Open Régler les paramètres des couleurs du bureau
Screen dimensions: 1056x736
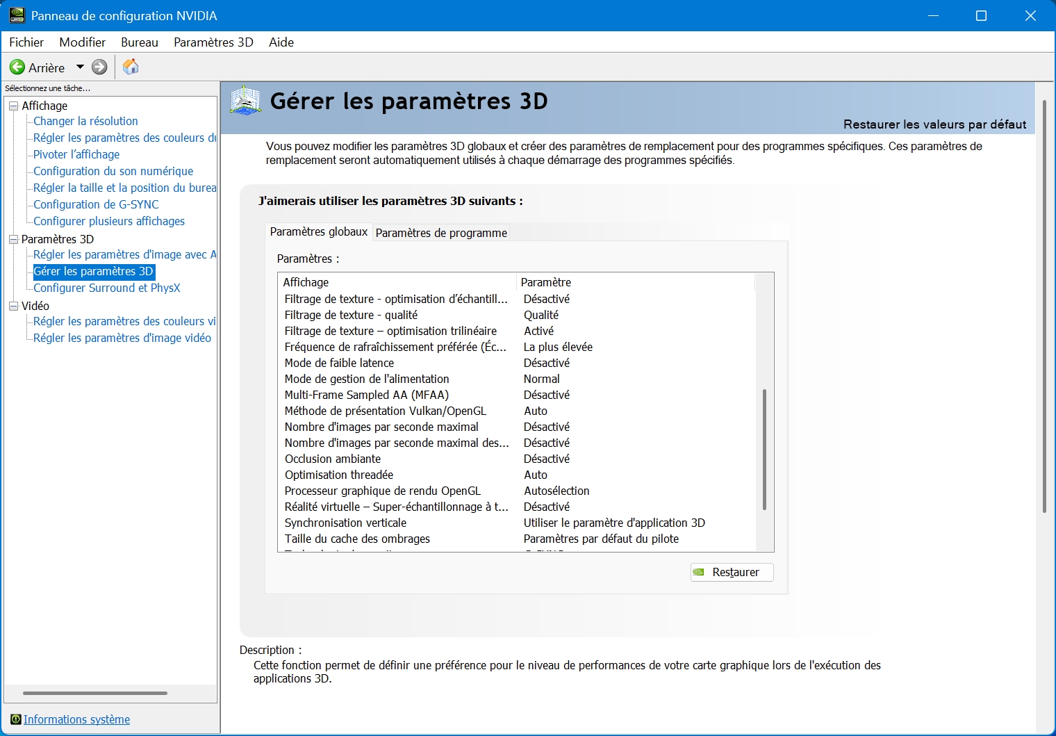(x=125, y=138)
